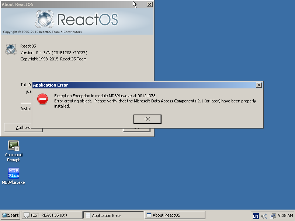Screen dimensions: 295x221
Task: Click the EN language indicator in tray
Action: pos(256,216)
